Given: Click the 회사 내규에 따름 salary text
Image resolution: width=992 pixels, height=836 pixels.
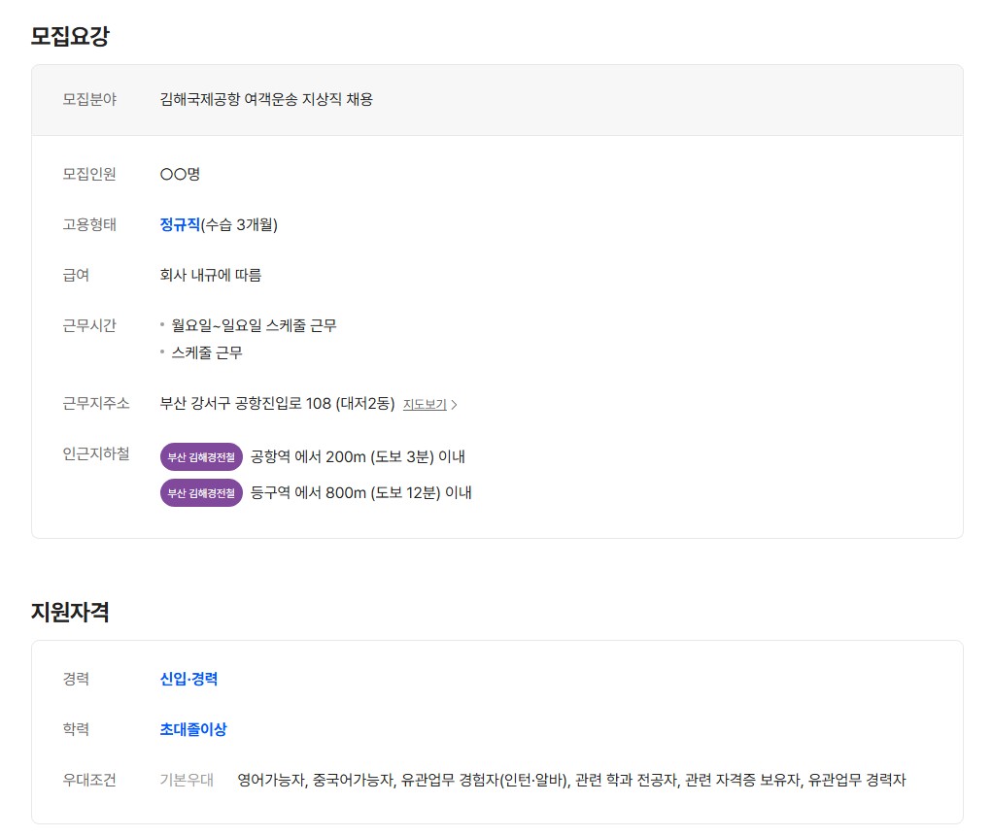Looking at the screenshot, I should click(x=211, y=275).
